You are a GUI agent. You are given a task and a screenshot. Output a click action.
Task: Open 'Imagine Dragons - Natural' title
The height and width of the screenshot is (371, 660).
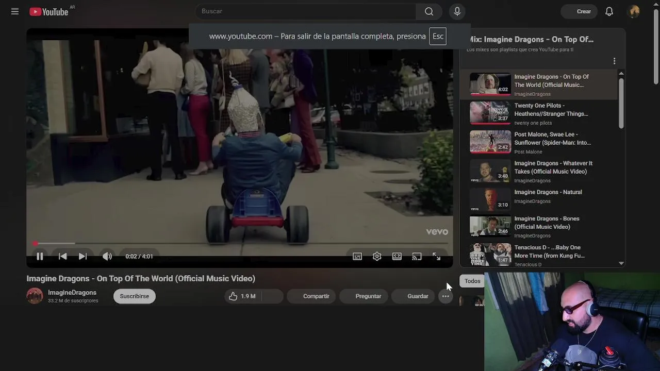click(548, 192)
